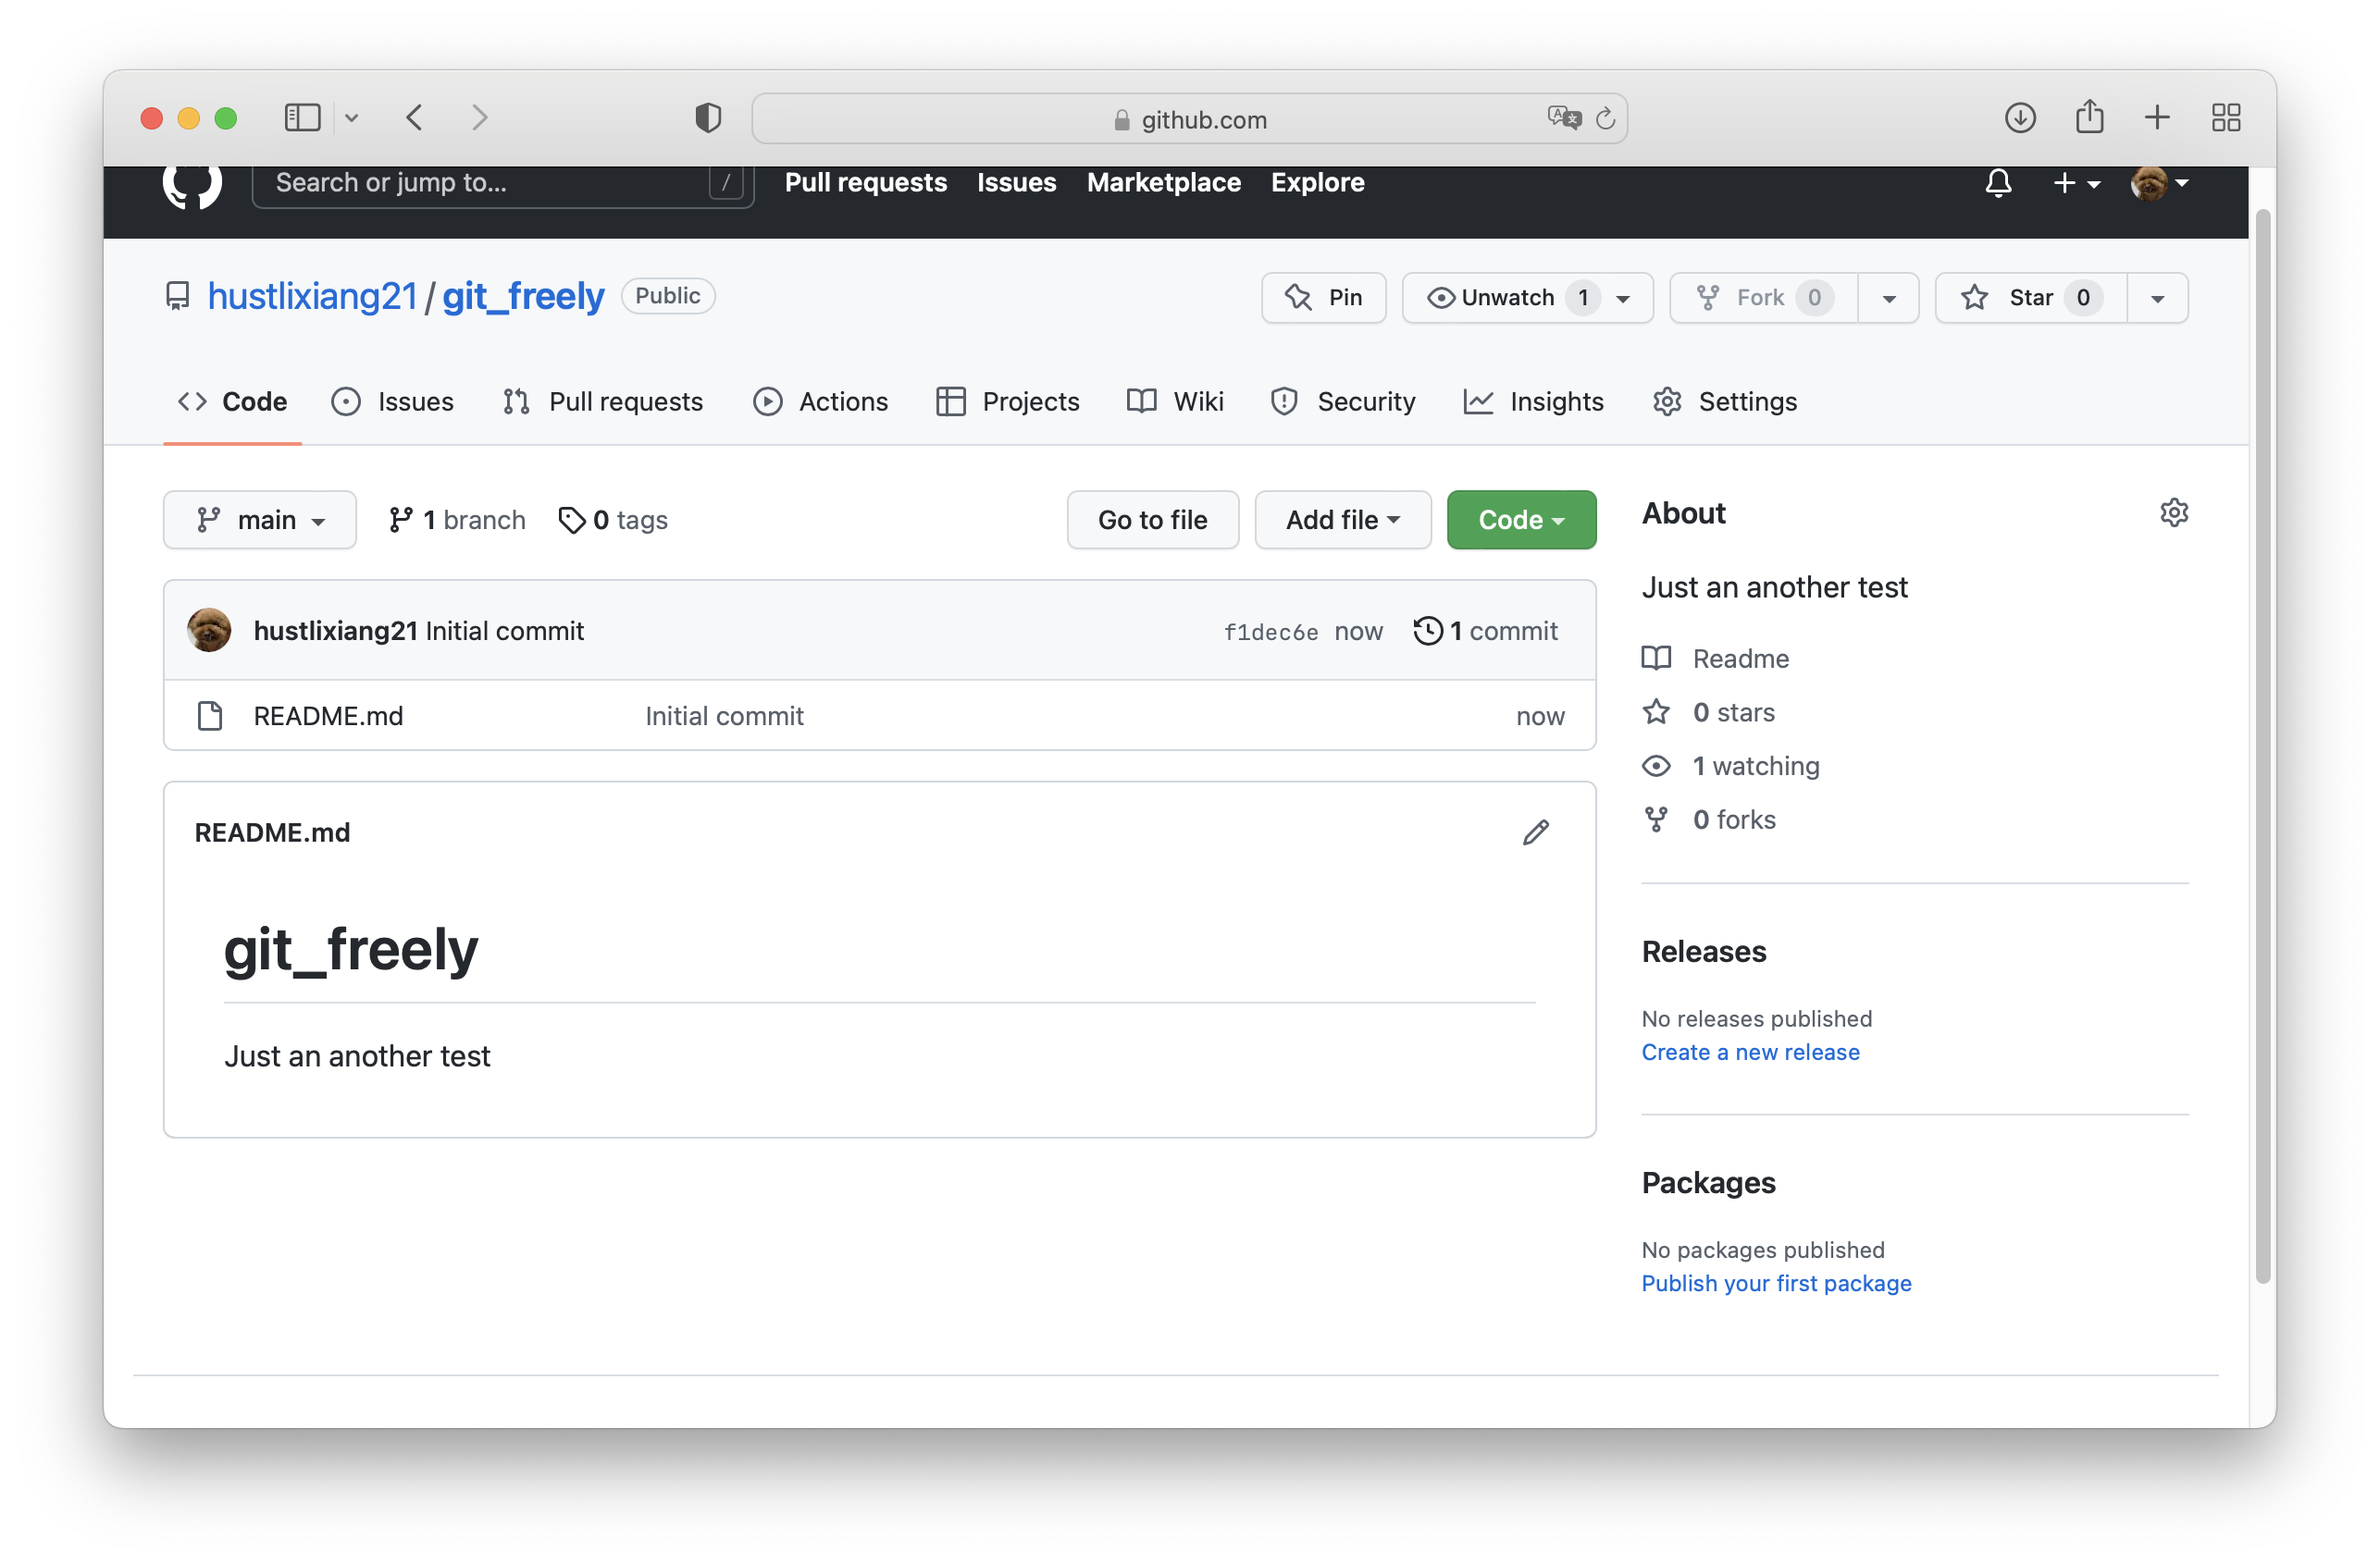This screenshot has width=2380, height=1565.
Task: Expand the green Code dropdown
Action: point(1520,520)
